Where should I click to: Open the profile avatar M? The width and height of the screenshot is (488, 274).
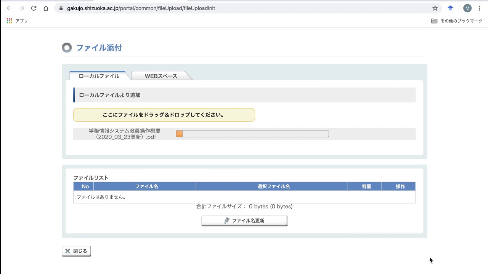pyautogui.click(x=467, y=8)
